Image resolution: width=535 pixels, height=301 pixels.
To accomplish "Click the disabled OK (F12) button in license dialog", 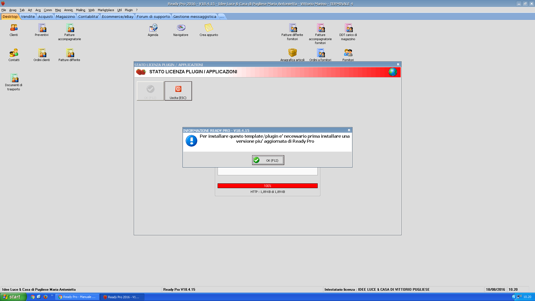I will [x=150, y=91].
